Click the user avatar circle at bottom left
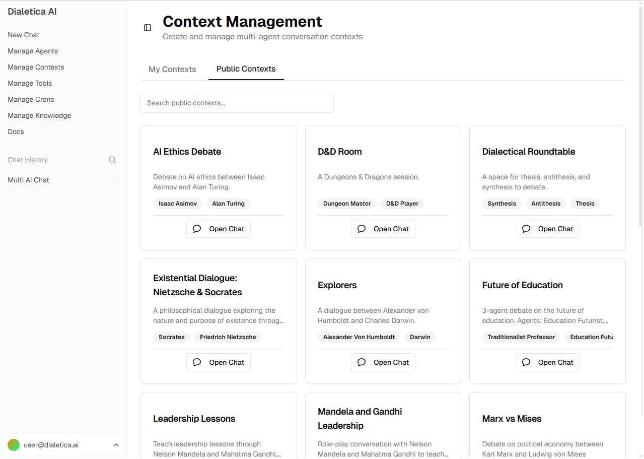Viewport: 644px width, 459px height. tap(13, 445)
